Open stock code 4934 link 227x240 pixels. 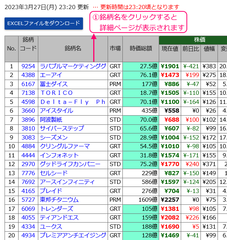click(x=28, y=235)
